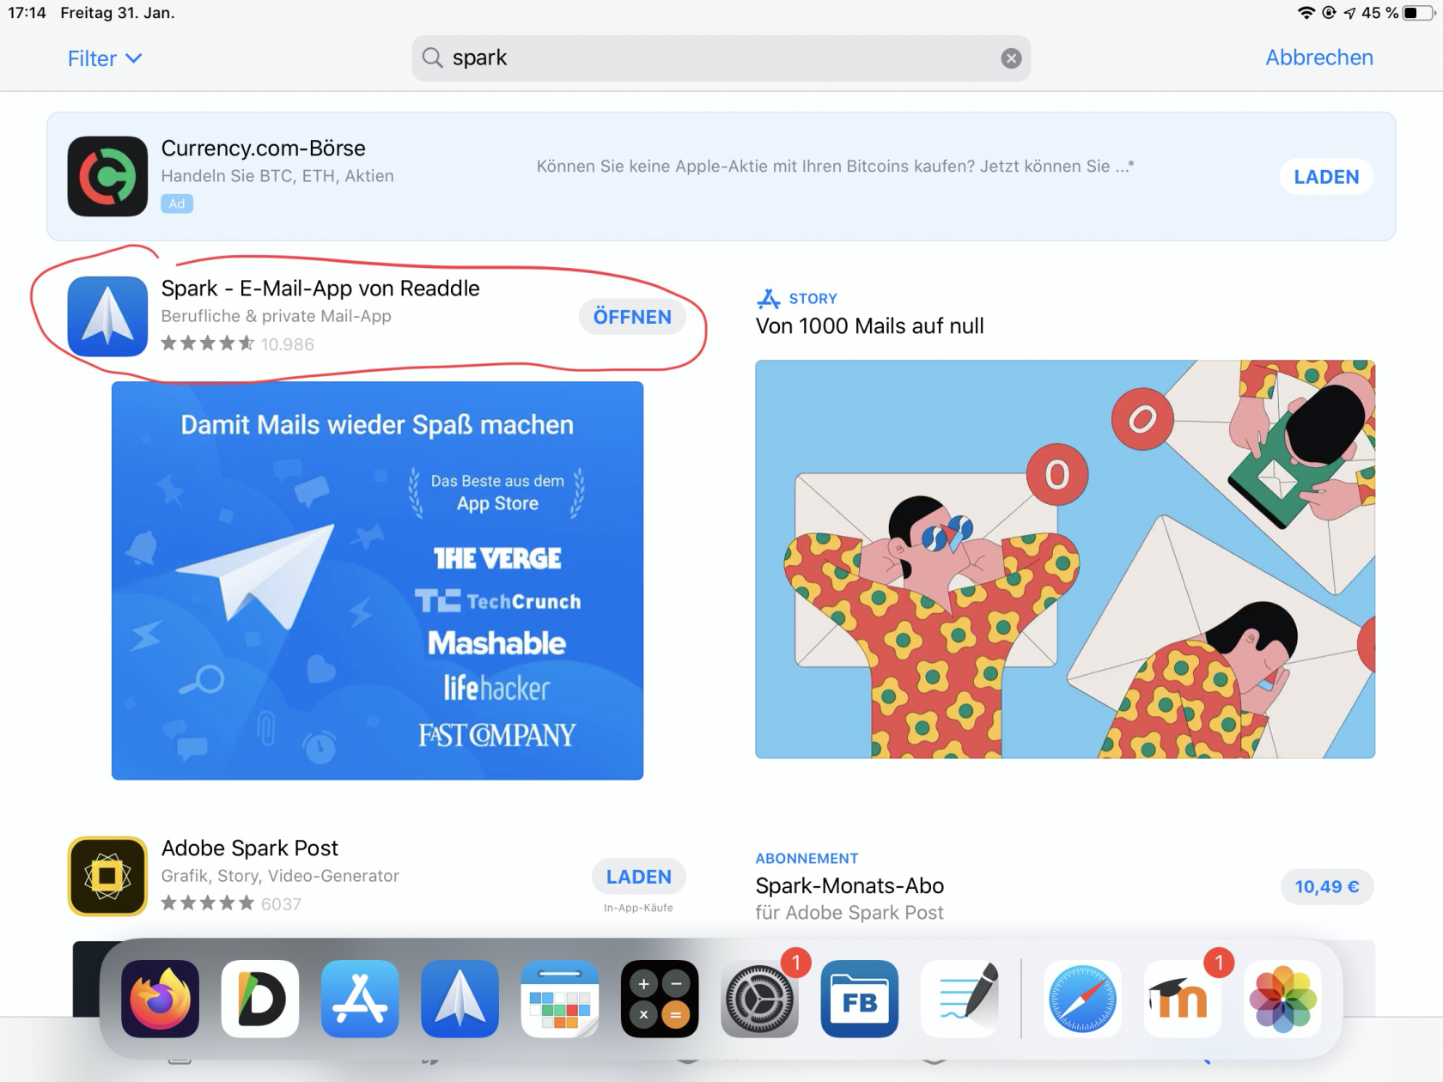
Task: Open FileBrowser (FB) app in dock
Action: point(859,999)
